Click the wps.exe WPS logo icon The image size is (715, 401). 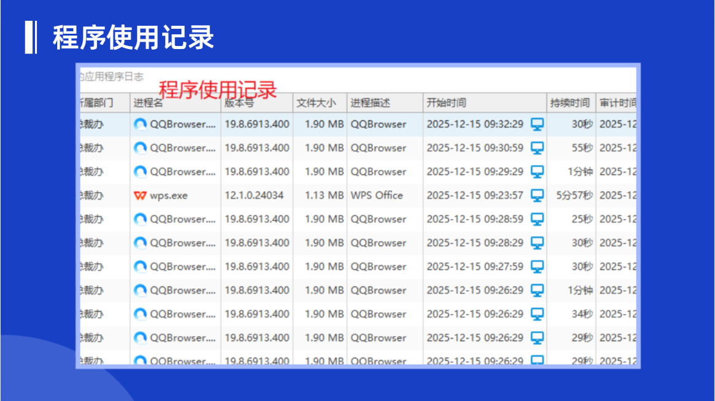(140, 196)
